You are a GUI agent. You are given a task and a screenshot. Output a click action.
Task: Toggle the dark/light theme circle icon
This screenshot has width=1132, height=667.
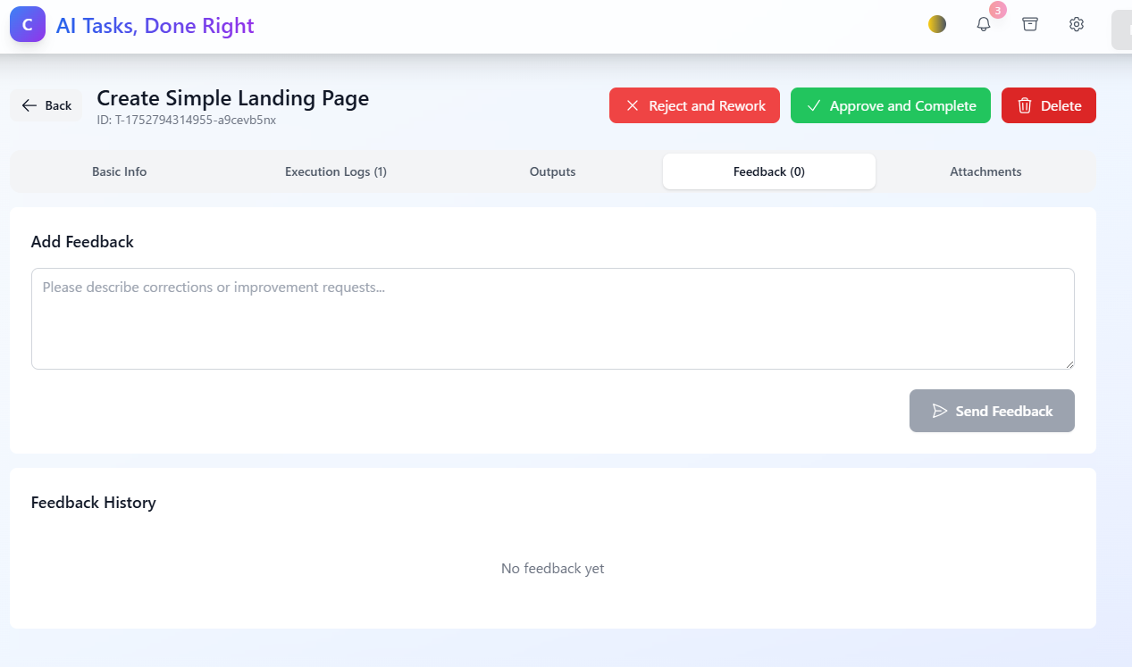pyautogui.click(x=937, y=24)
